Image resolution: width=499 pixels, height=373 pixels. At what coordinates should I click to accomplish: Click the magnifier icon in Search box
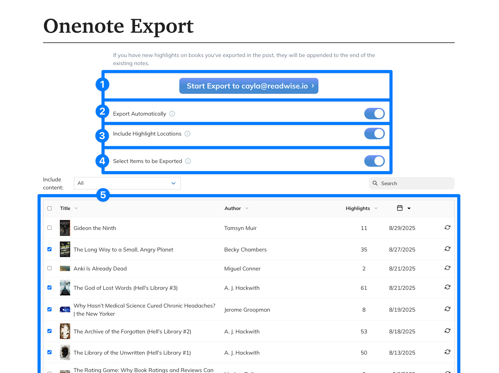click(x=375, y=183)
